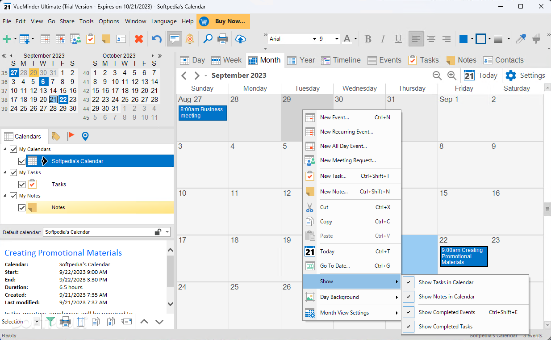Toggle Show Completed Events option

click(465, 312)
